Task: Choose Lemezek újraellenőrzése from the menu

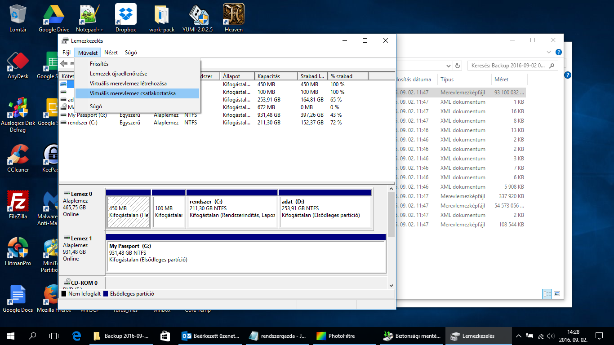Action: [118, 74]
